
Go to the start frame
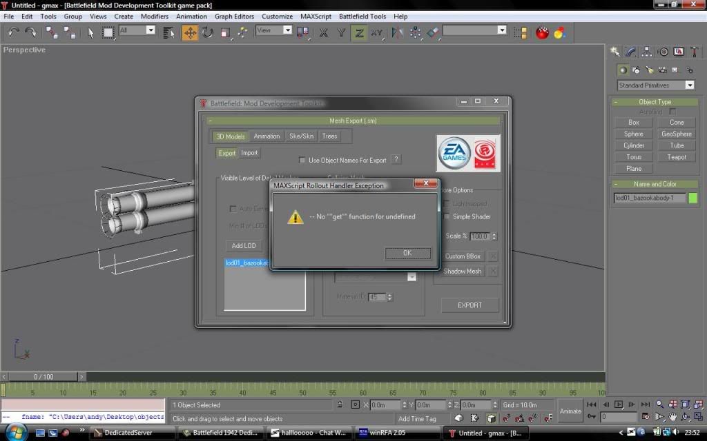(592, 404)
